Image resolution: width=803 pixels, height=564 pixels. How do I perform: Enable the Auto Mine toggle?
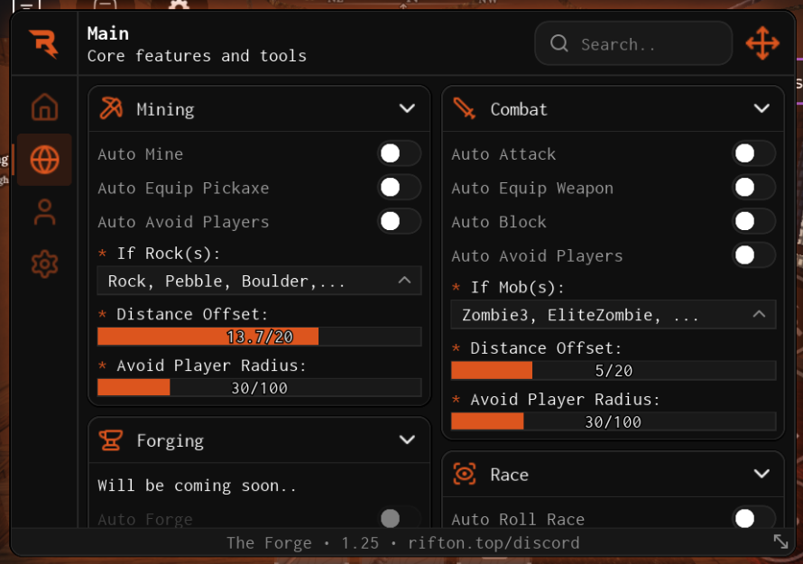(399, 154)
